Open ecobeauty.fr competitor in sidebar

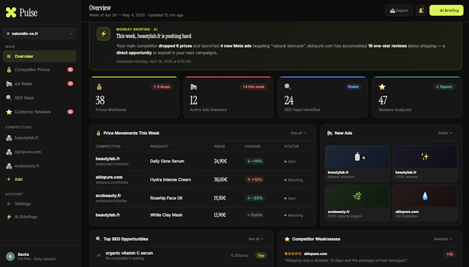click(x=39, y=166)
